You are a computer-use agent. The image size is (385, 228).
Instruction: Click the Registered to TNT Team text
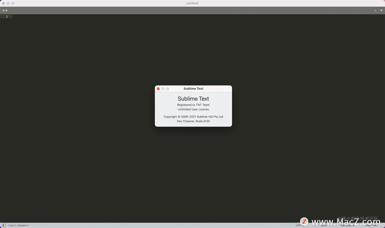[193, 105]
